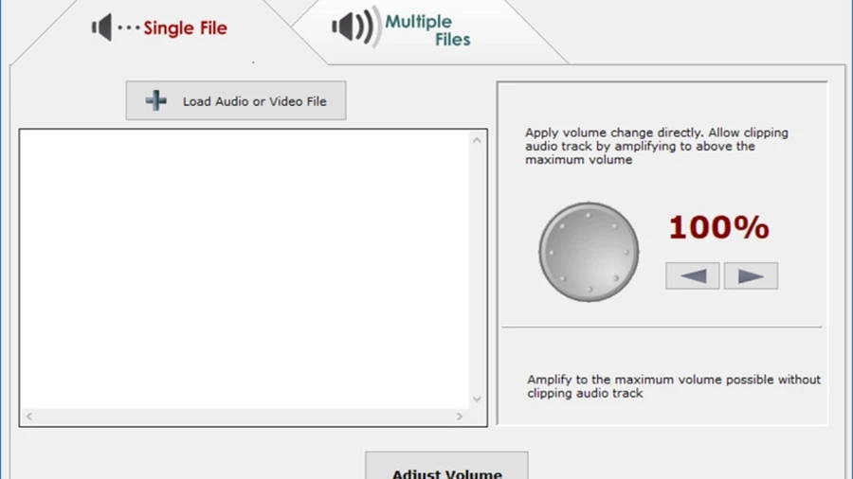Click the file list right scroll arrow
Viewport: 853px width, 479px height.
(460, 417)
